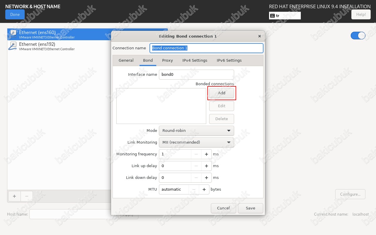Close the Editing Bond connection dialog
This screenshot has width=376, height=235.
point(259,36)
